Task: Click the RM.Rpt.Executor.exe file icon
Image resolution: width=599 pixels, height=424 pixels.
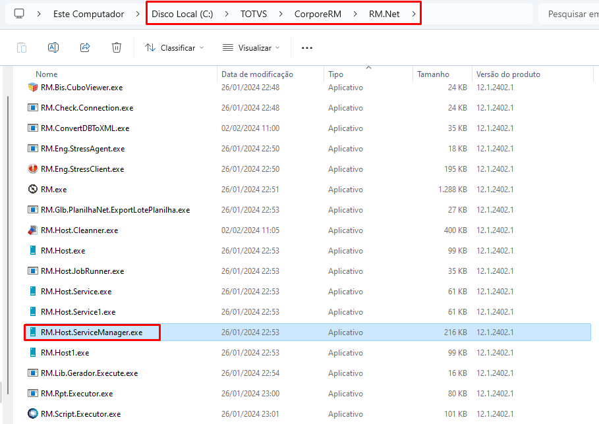Action: point(33,394)
